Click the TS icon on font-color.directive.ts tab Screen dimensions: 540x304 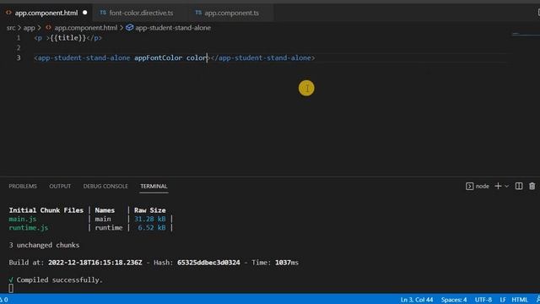[103, 13]
